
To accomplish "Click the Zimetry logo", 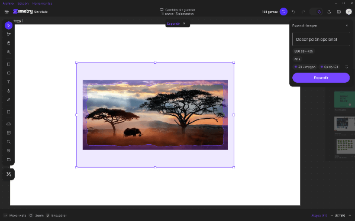I will (x=22, y=11).
